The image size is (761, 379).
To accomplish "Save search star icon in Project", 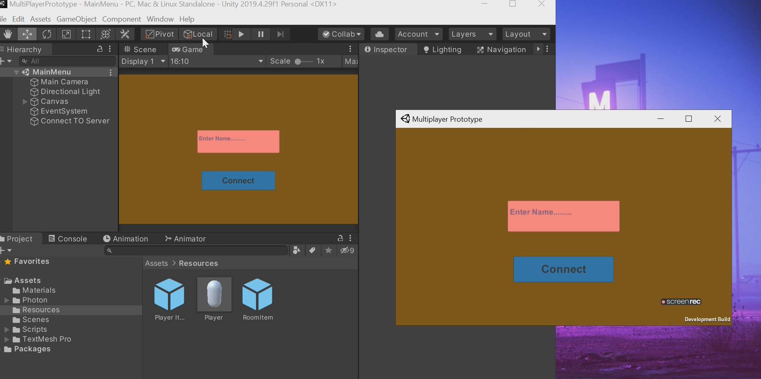I will click(329, 250).
